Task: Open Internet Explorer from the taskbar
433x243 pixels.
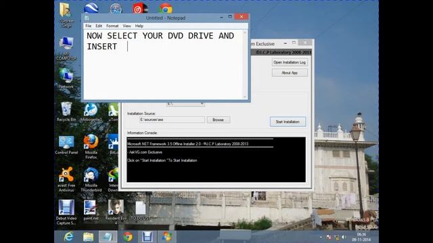Action: tap(68, 237)
